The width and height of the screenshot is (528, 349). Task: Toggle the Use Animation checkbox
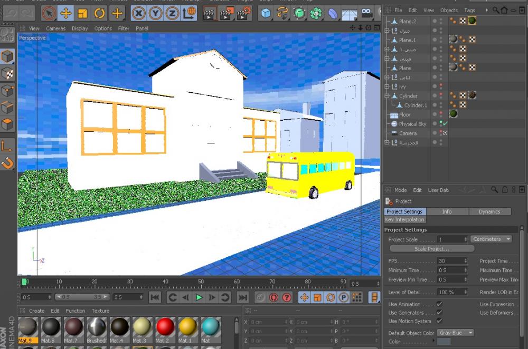click(439, 304)
